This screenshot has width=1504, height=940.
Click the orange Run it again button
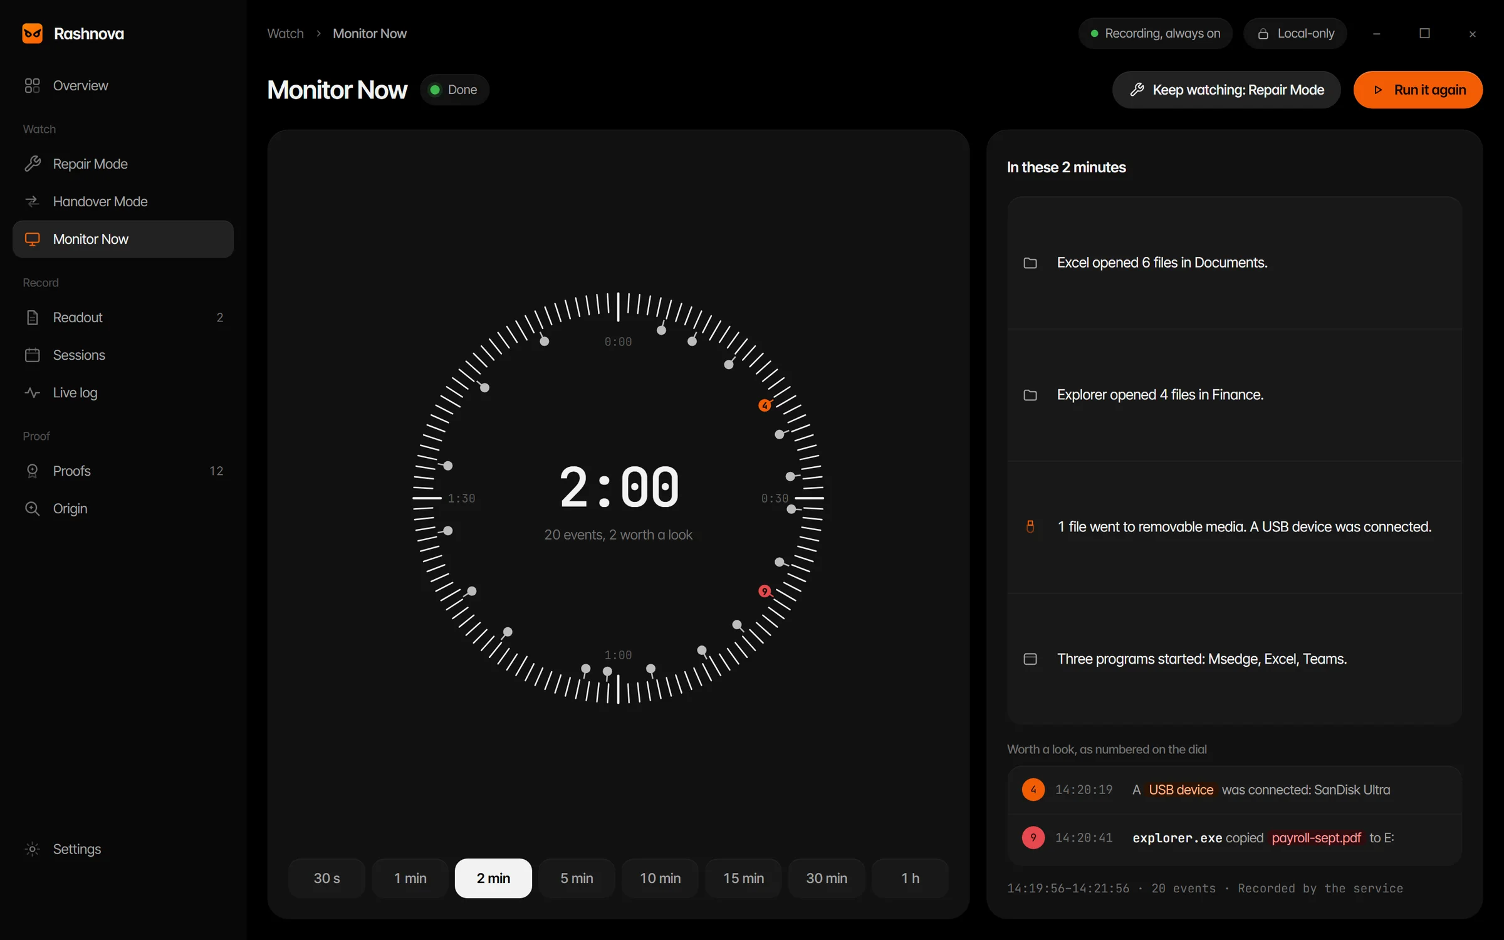(x=1418, y=90)
